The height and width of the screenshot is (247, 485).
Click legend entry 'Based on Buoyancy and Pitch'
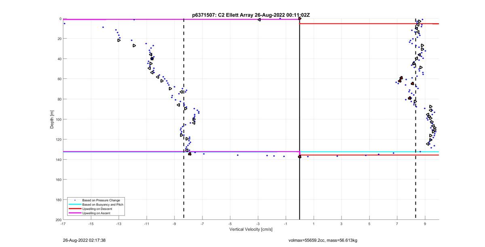[x=103, y=205]
